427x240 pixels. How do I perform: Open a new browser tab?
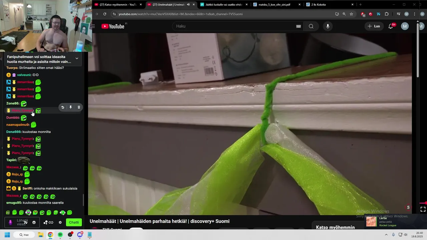[360, 5]
